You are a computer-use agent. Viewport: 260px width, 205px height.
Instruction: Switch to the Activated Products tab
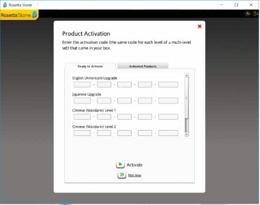(x=143, y=66)
